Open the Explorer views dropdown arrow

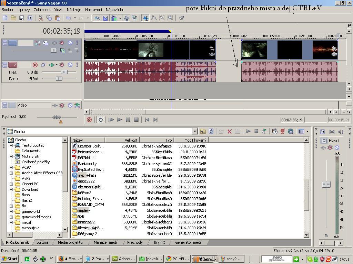pyautogui.click(x=307, y=131)
